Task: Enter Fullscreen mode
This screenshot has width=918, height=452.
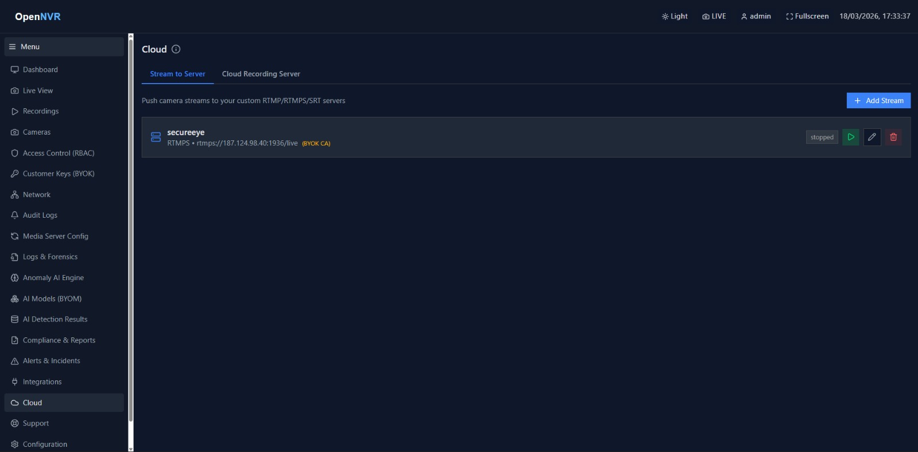Action: [x=807, y=17]
